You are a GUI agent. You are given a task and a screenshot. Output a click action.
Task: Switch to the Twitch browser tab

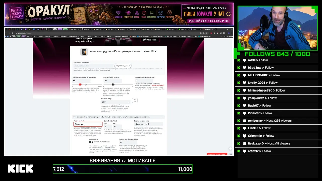(195, 29)
